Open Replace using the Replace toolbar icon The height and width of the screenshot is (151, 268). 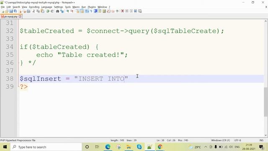click(62, 11)
